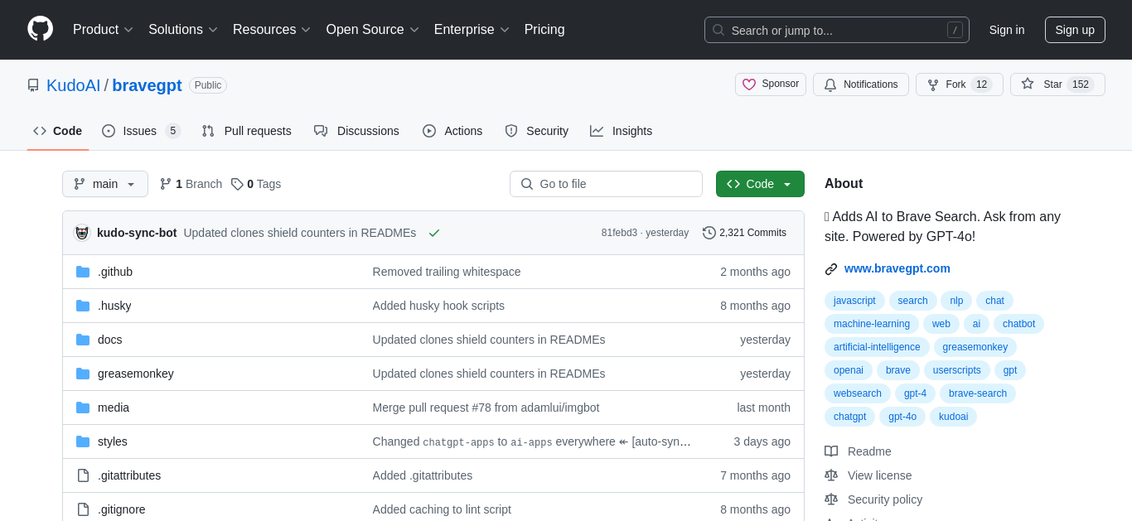Expand the Solutions menu
The image size is (1132, 521).
click(x=183, y=30)
